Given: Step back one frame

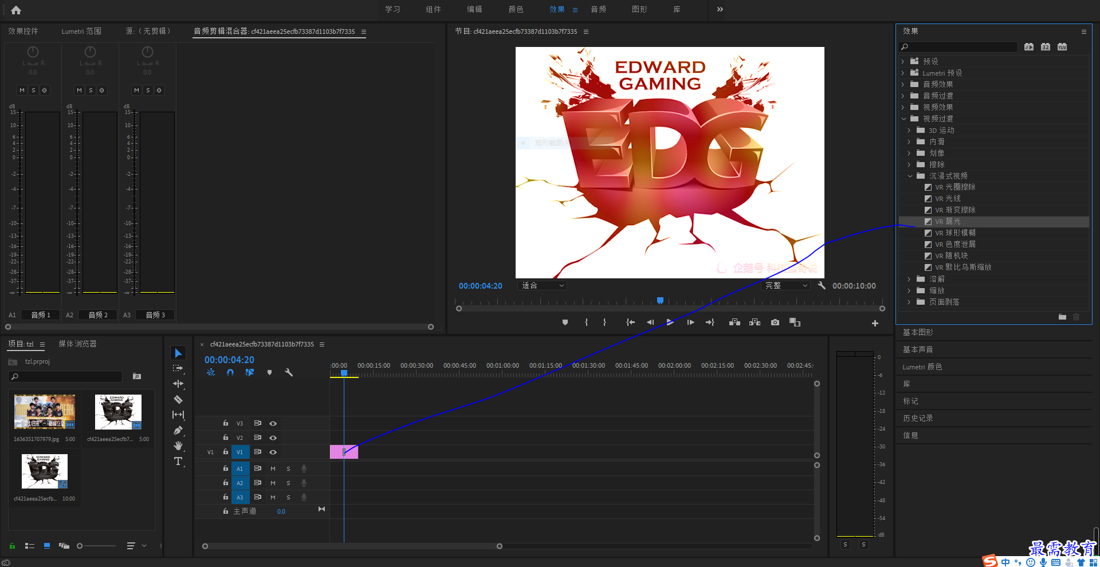Looking at the screenshot, I should 650,322.
